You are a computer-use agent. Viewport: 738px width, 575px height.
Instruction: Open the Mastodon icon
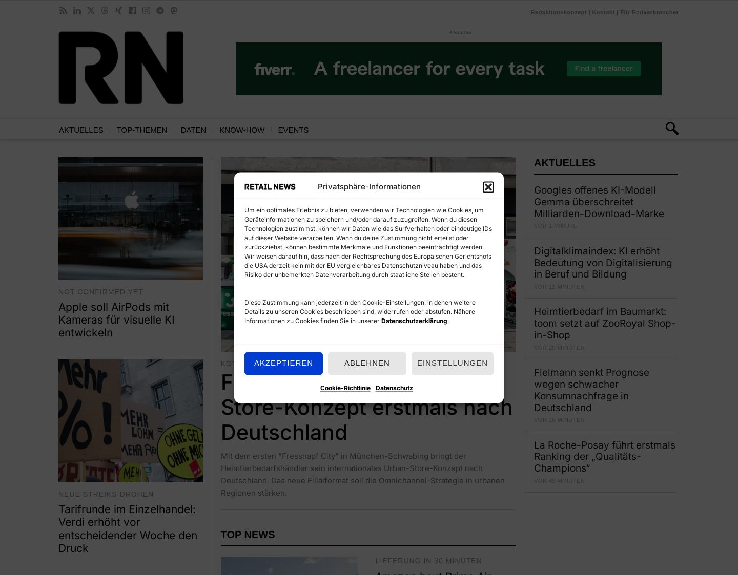click(174, 11)
